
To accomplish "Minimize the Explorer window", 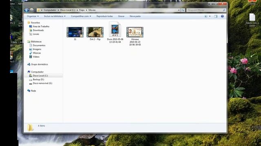I will 211,4.
